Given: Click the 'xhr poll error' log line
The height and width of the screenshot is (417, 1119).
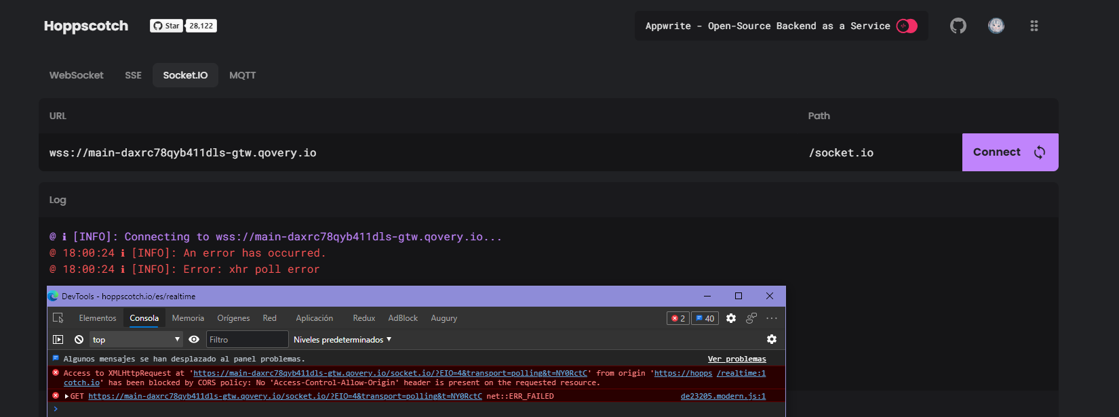Looking at the screenshot, I should click(184, 269).
